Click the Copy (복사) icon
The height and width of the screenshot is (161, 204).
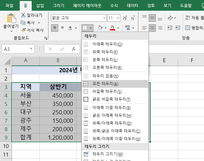(x=23, y=23)
